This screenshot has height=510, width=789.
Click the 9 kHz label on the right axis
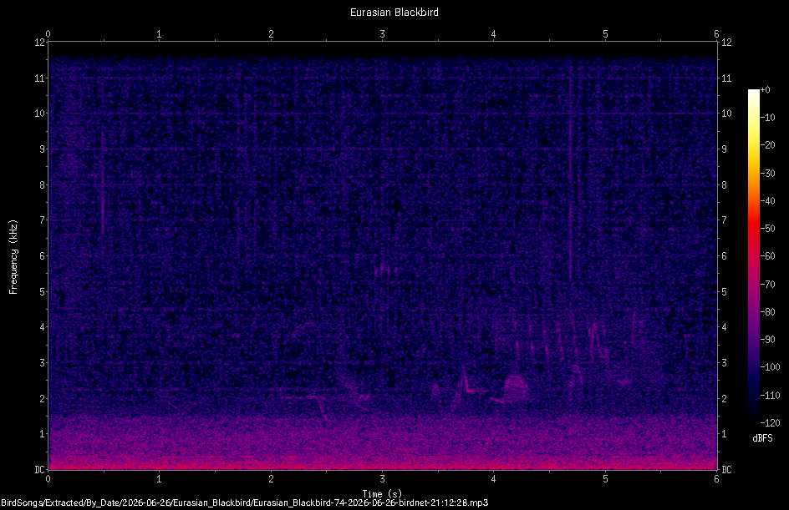[x=724, y=149]
